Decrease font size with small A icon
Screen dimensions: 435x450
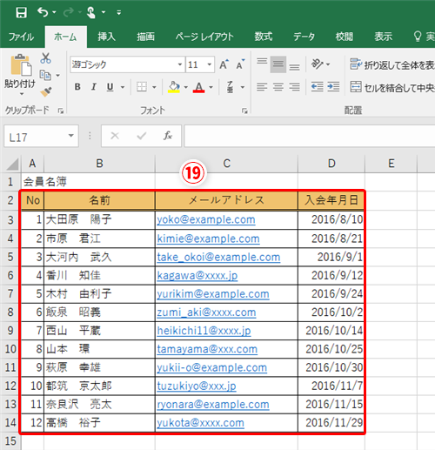(x=240, y=64)
